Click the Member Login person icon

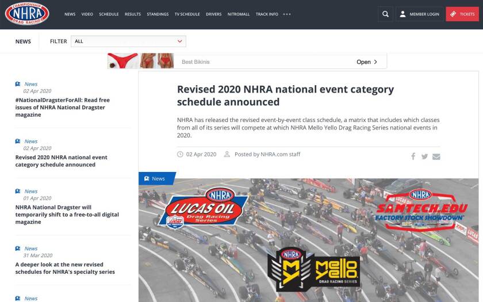coord(402,14)
